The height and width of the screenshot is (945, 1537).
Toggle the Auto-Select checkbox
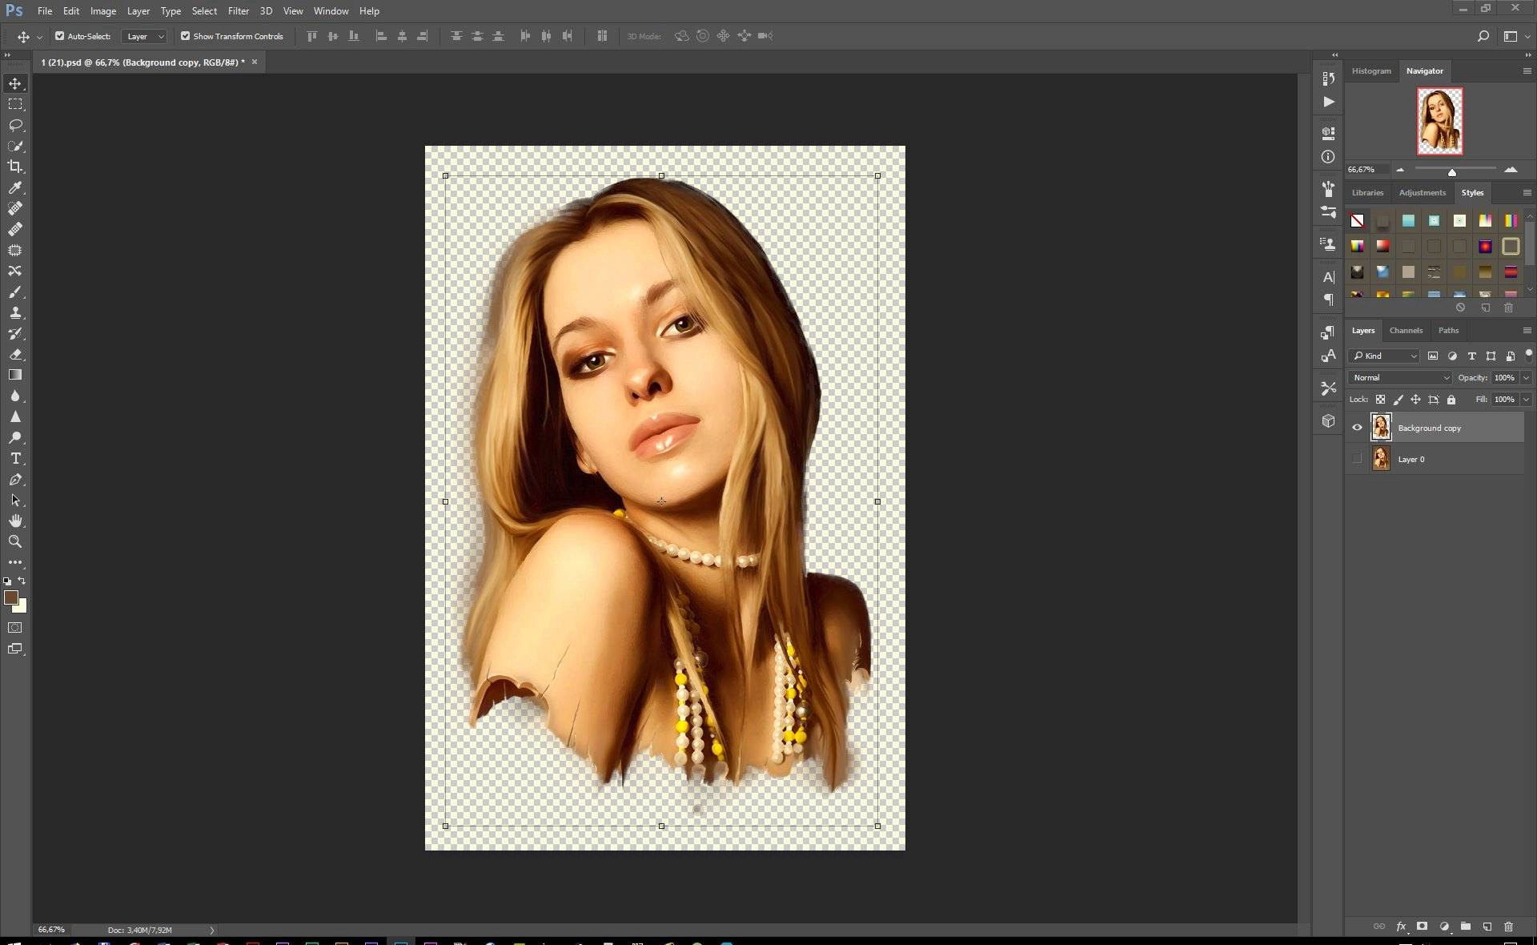coord(59,36)
